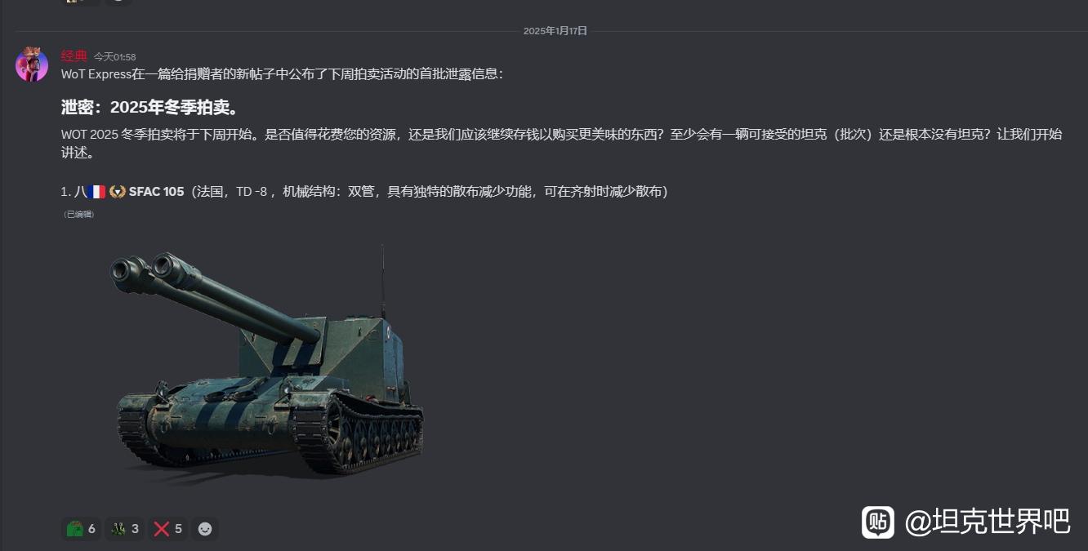Toggle the camo reaction with count 3
The image size is (1088, 551).
[x=125, y=529]
